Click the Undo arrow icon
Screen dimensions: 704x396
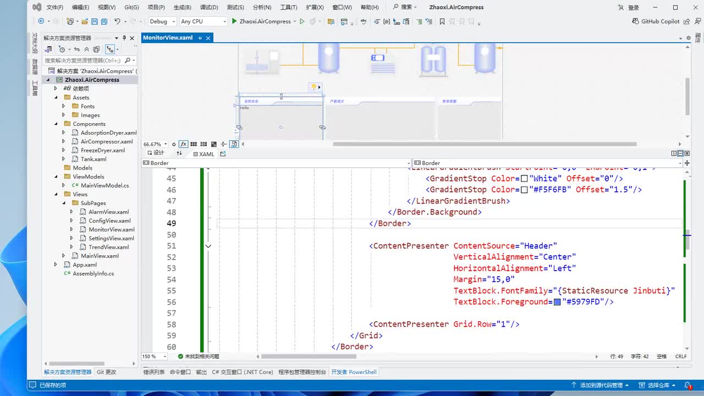click(117, 21)
